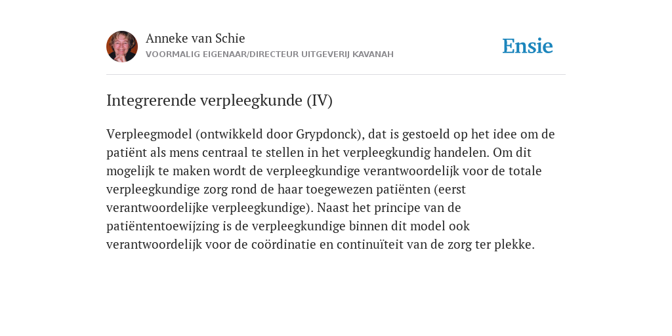Select the author name Anneke van Schie

[x=195, y=38]
